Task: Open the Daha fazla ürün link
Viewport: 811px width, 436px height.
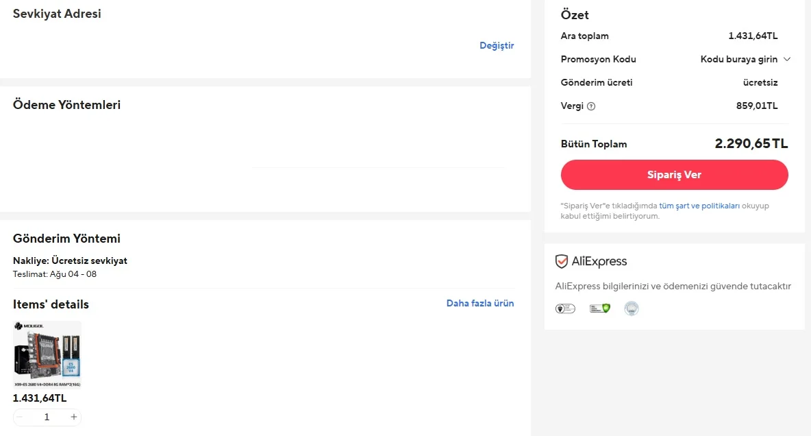Action: click(x=480, y=303)
